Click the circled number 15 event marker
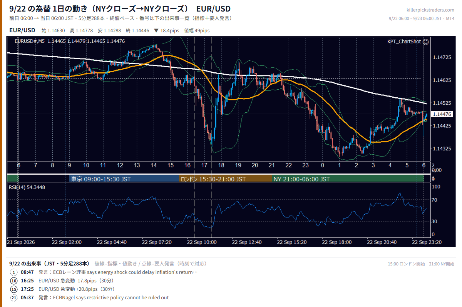The image size is (462, 307). tap(14, 289)
